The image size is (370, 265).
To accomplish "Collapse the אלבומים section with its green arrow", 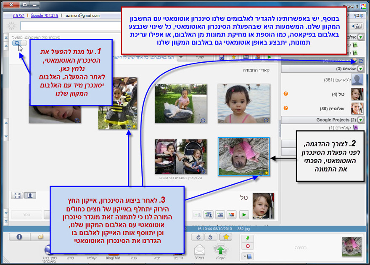I will (360, 37).
